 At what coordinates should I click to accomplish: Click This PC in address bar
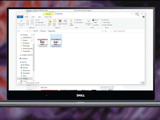point(35,31)
